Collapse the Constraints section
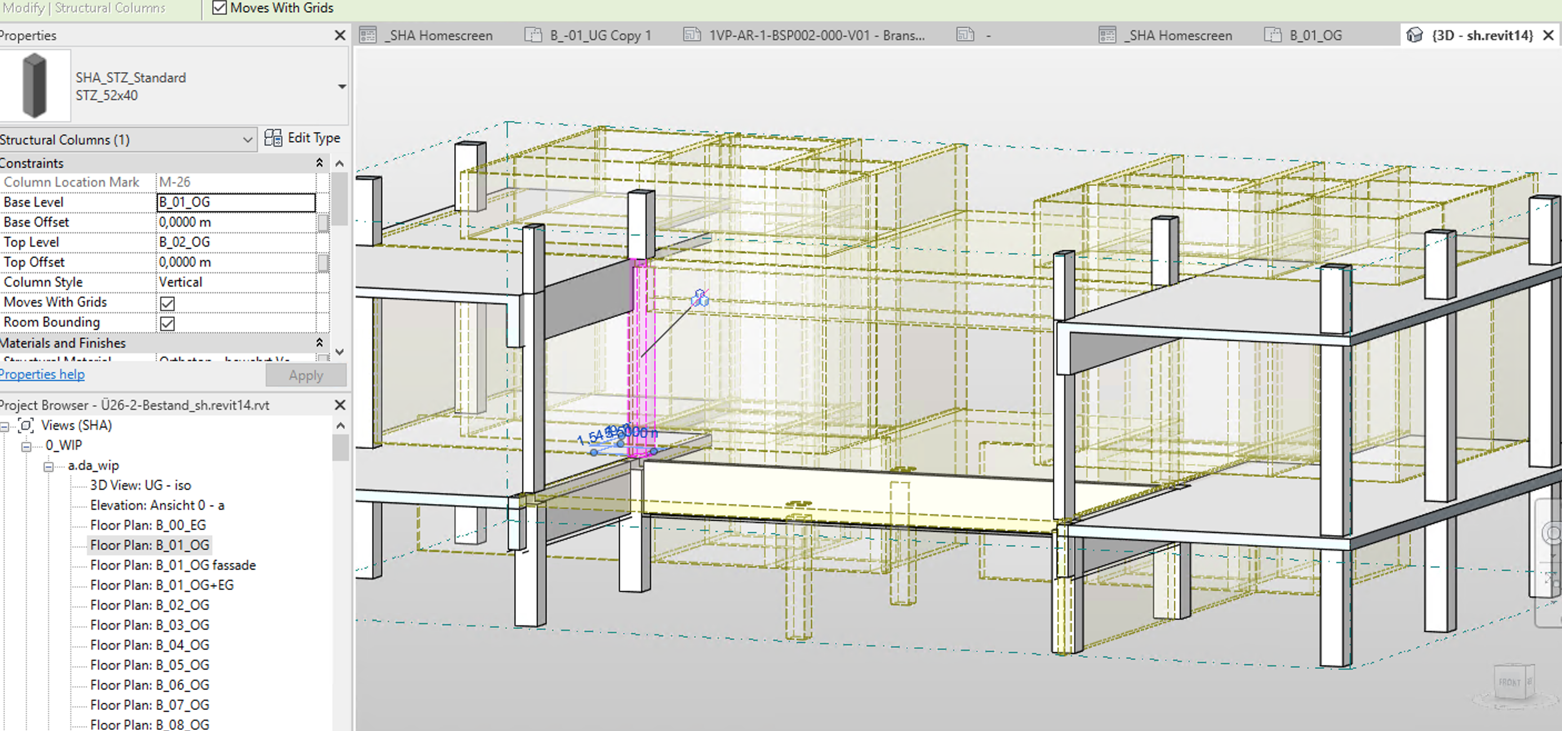1562x731 pixels. point(319,163)
